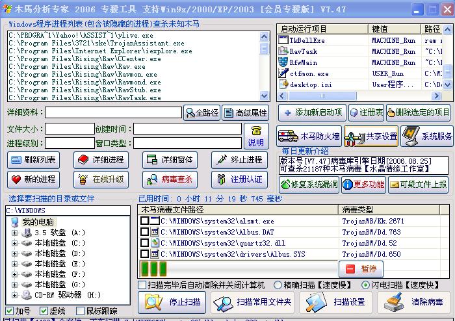The width and height of the screenshot is (455, 321).
Task: Open 详细窗体 detailed window view
Action: [x=170, y=160]
